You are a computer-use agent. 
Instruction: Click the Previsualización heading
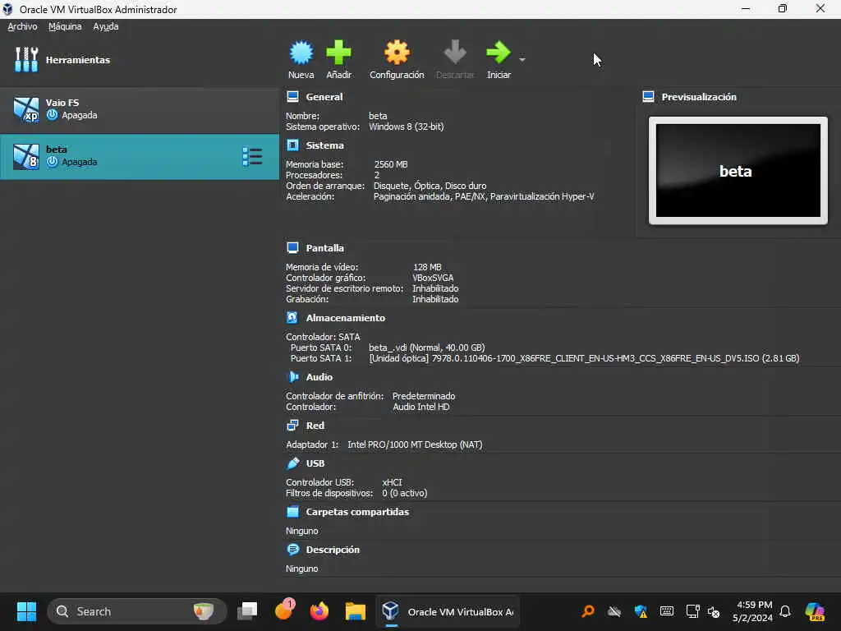[699, 97]
